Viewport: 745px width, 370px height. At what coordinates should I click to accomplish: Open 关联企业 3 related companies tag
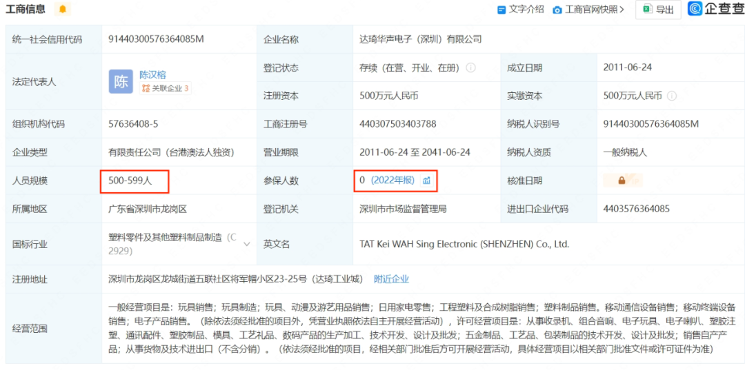(166, 88)
